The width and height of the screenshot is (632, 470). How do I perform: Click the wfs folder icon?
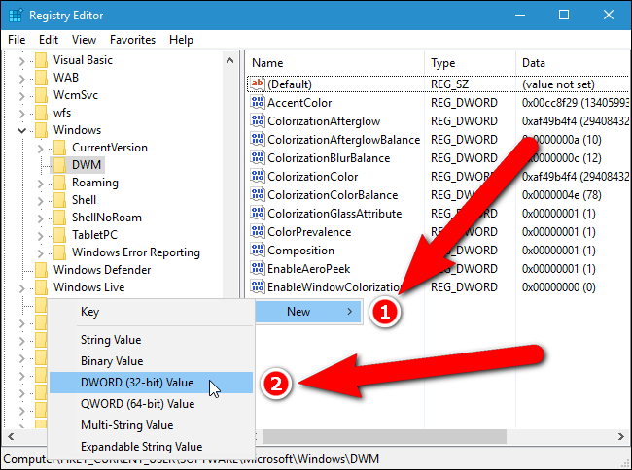41,113
